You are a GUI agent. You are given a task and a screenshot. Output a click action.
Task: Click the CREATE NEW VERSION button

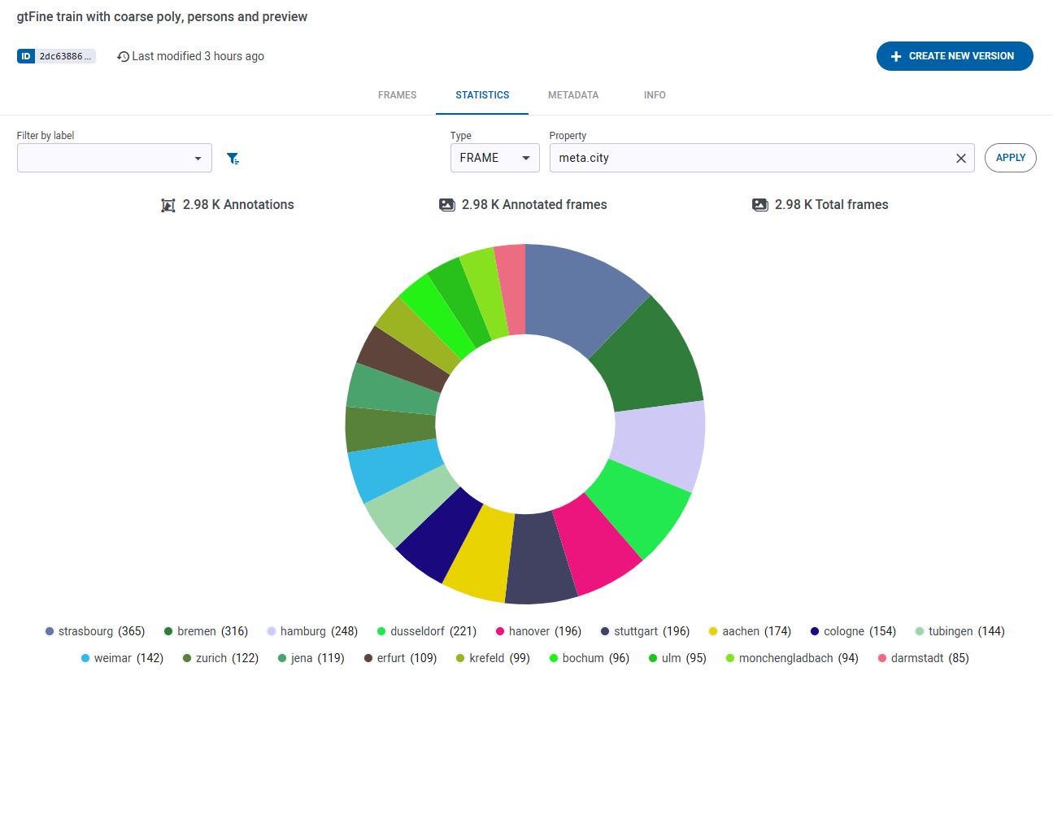coord(955,56)
